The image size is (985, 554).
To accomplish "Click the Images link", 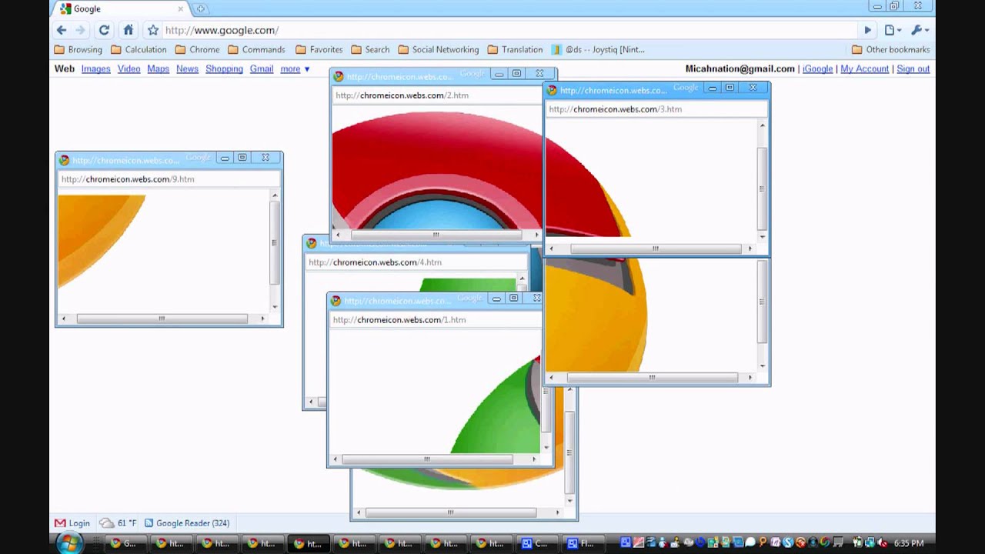I will (96, 68).
